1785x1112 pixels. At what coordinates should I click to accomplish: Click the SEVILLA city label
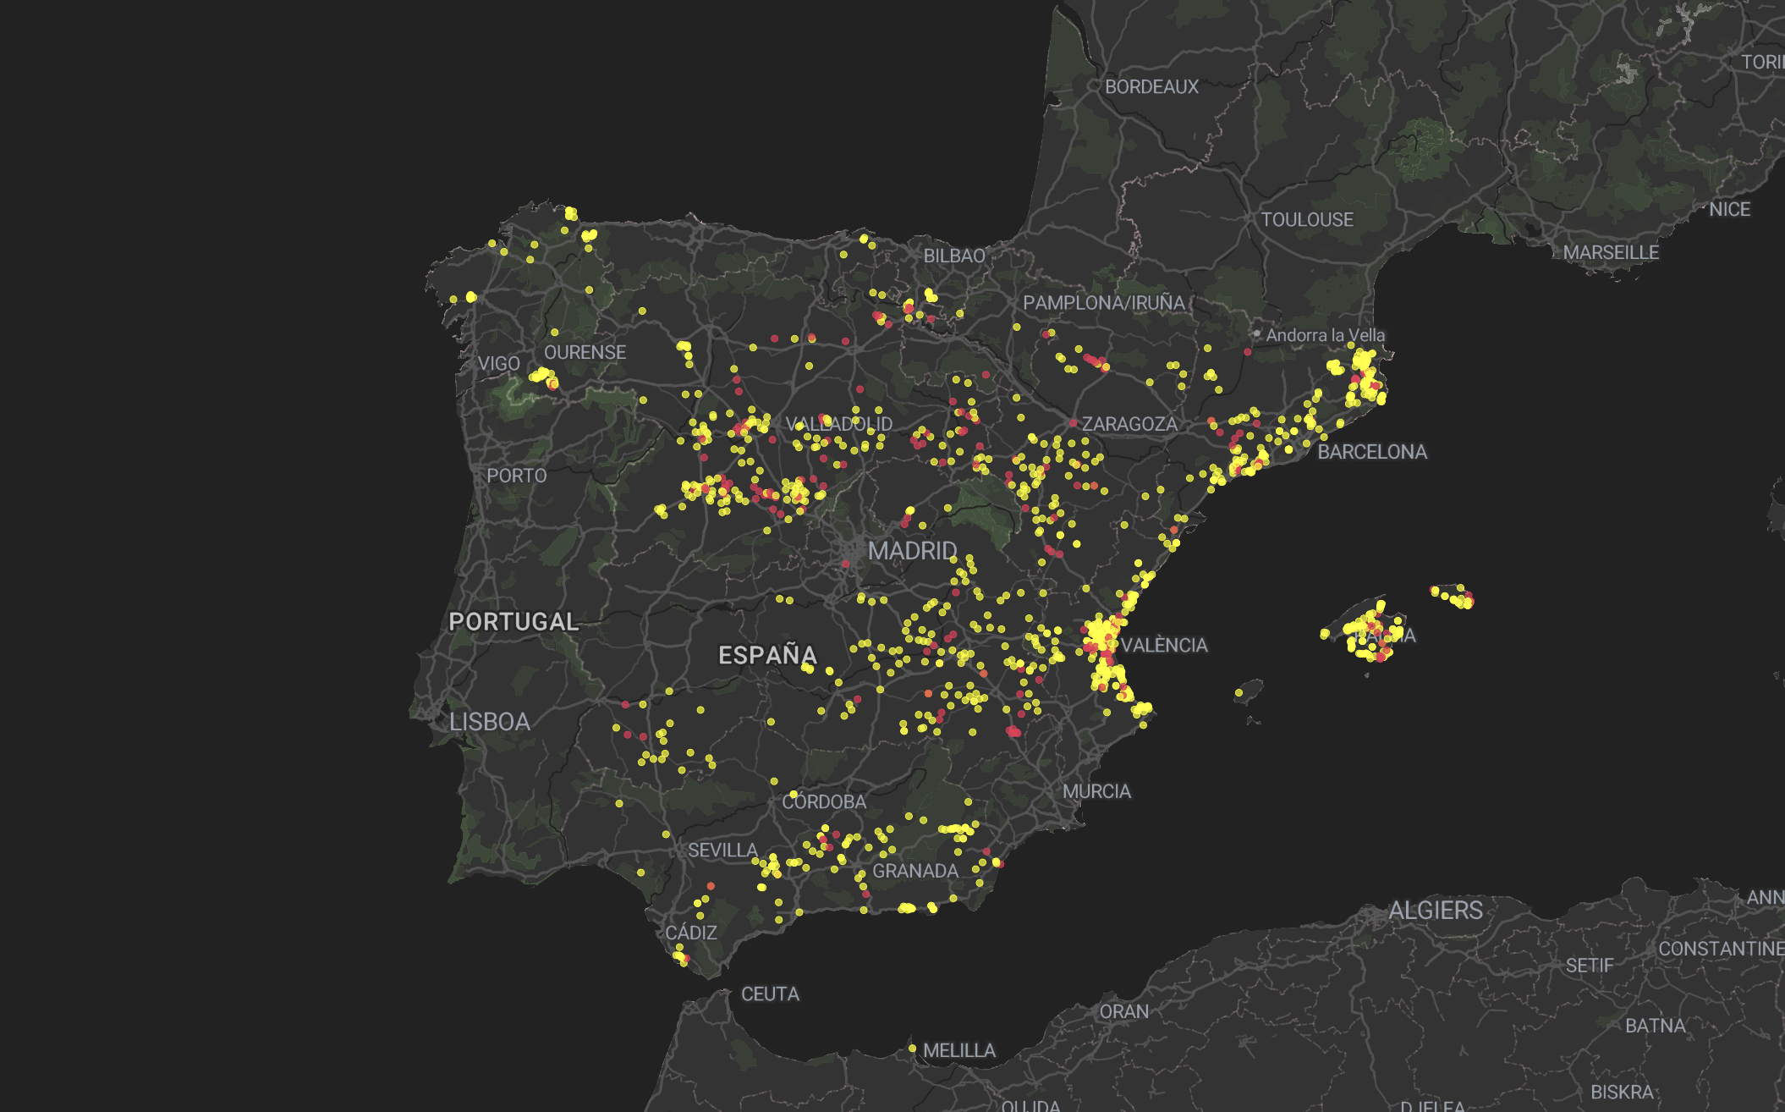(x=722, y=851)
